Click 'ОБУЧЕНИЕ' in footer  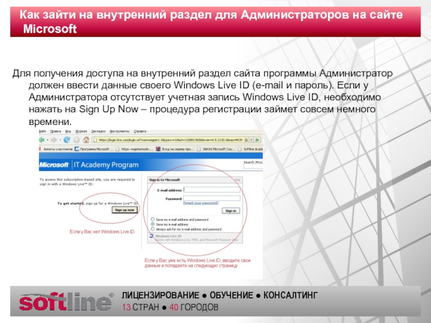click(x=232, y=295)
